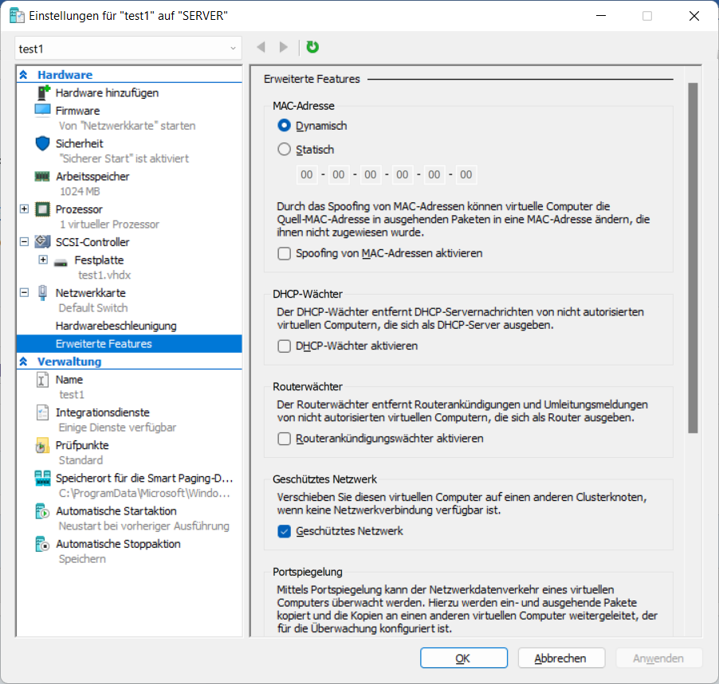Click the Name text-cursor icon
The height and width of the screenshot is (684, 719).
pos(42,380)
